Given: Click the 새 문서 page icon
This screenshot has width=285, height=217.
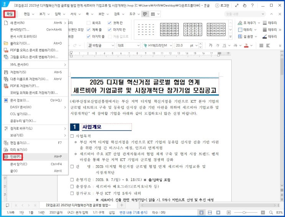Looking at the screenshot, I should (x=6, y=23).
